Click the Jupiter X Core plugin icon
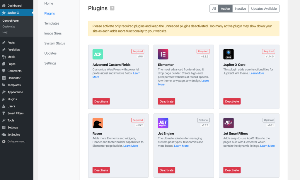300x180 pixels. (x=229, y=54)
